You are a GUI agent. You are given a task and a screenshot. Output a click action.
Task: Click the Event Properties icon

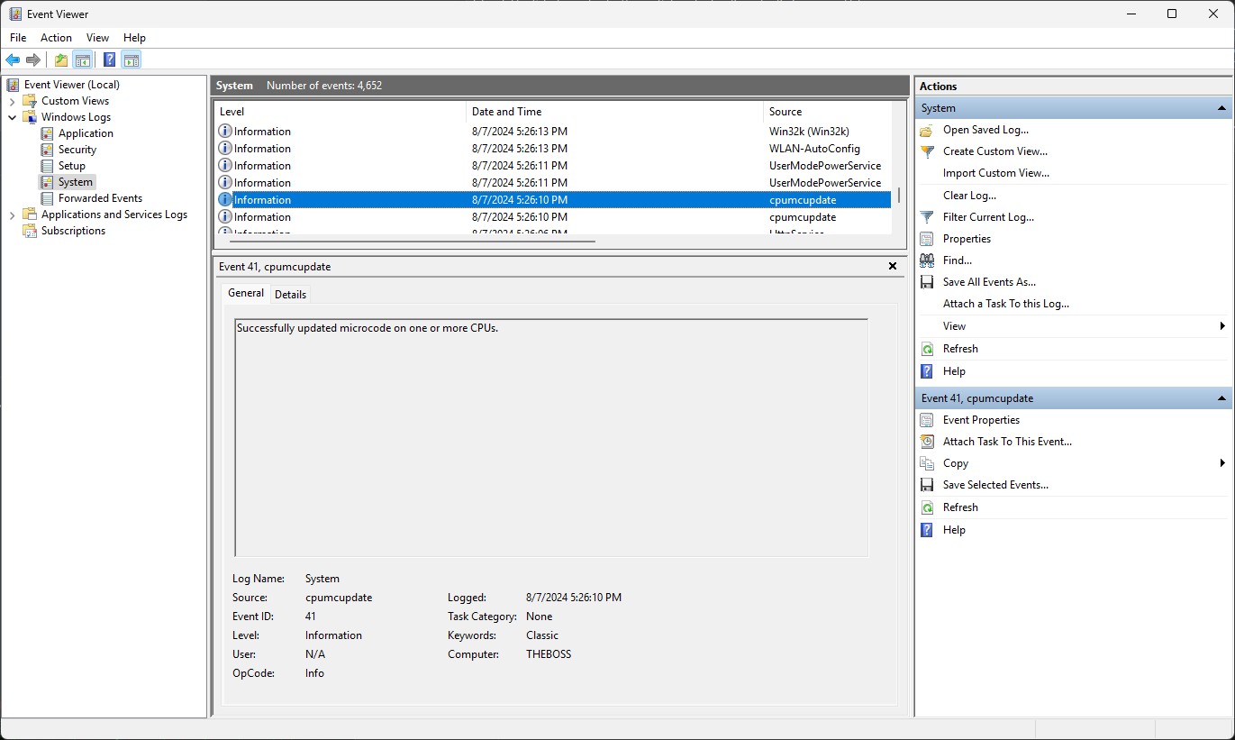pyautogui.click(x=927, y=420)
